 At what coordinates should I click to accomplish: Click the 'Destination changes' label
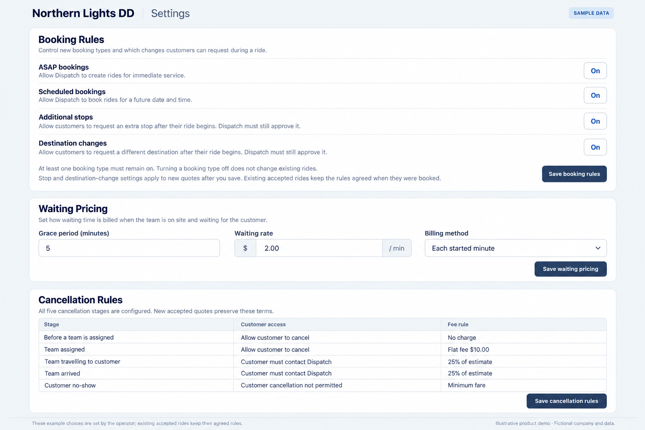[73, 143]
